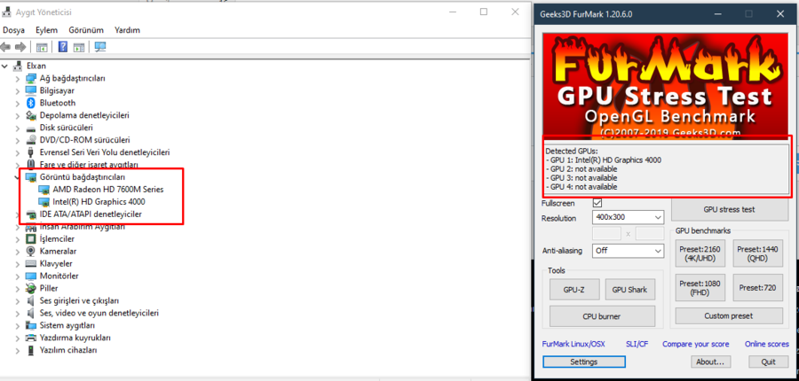Toggle the console tree pane toolbar icon
Image resolution: width=799 pixels, height=381 pixels.
(42, 47)
